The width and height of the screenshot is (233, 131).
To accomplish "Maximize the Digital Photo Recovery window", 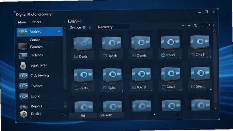I will pyautogui.click(x=206, y=12).
